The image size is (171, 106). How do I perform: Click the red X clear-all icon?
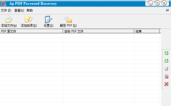(166, 84)
